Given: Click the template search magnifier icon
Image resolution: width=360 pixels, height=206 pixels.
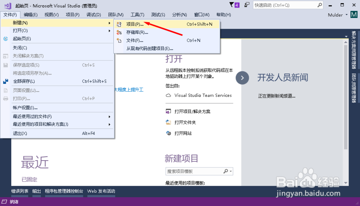Looking at the screenshot, I should [x=226, y=171].
